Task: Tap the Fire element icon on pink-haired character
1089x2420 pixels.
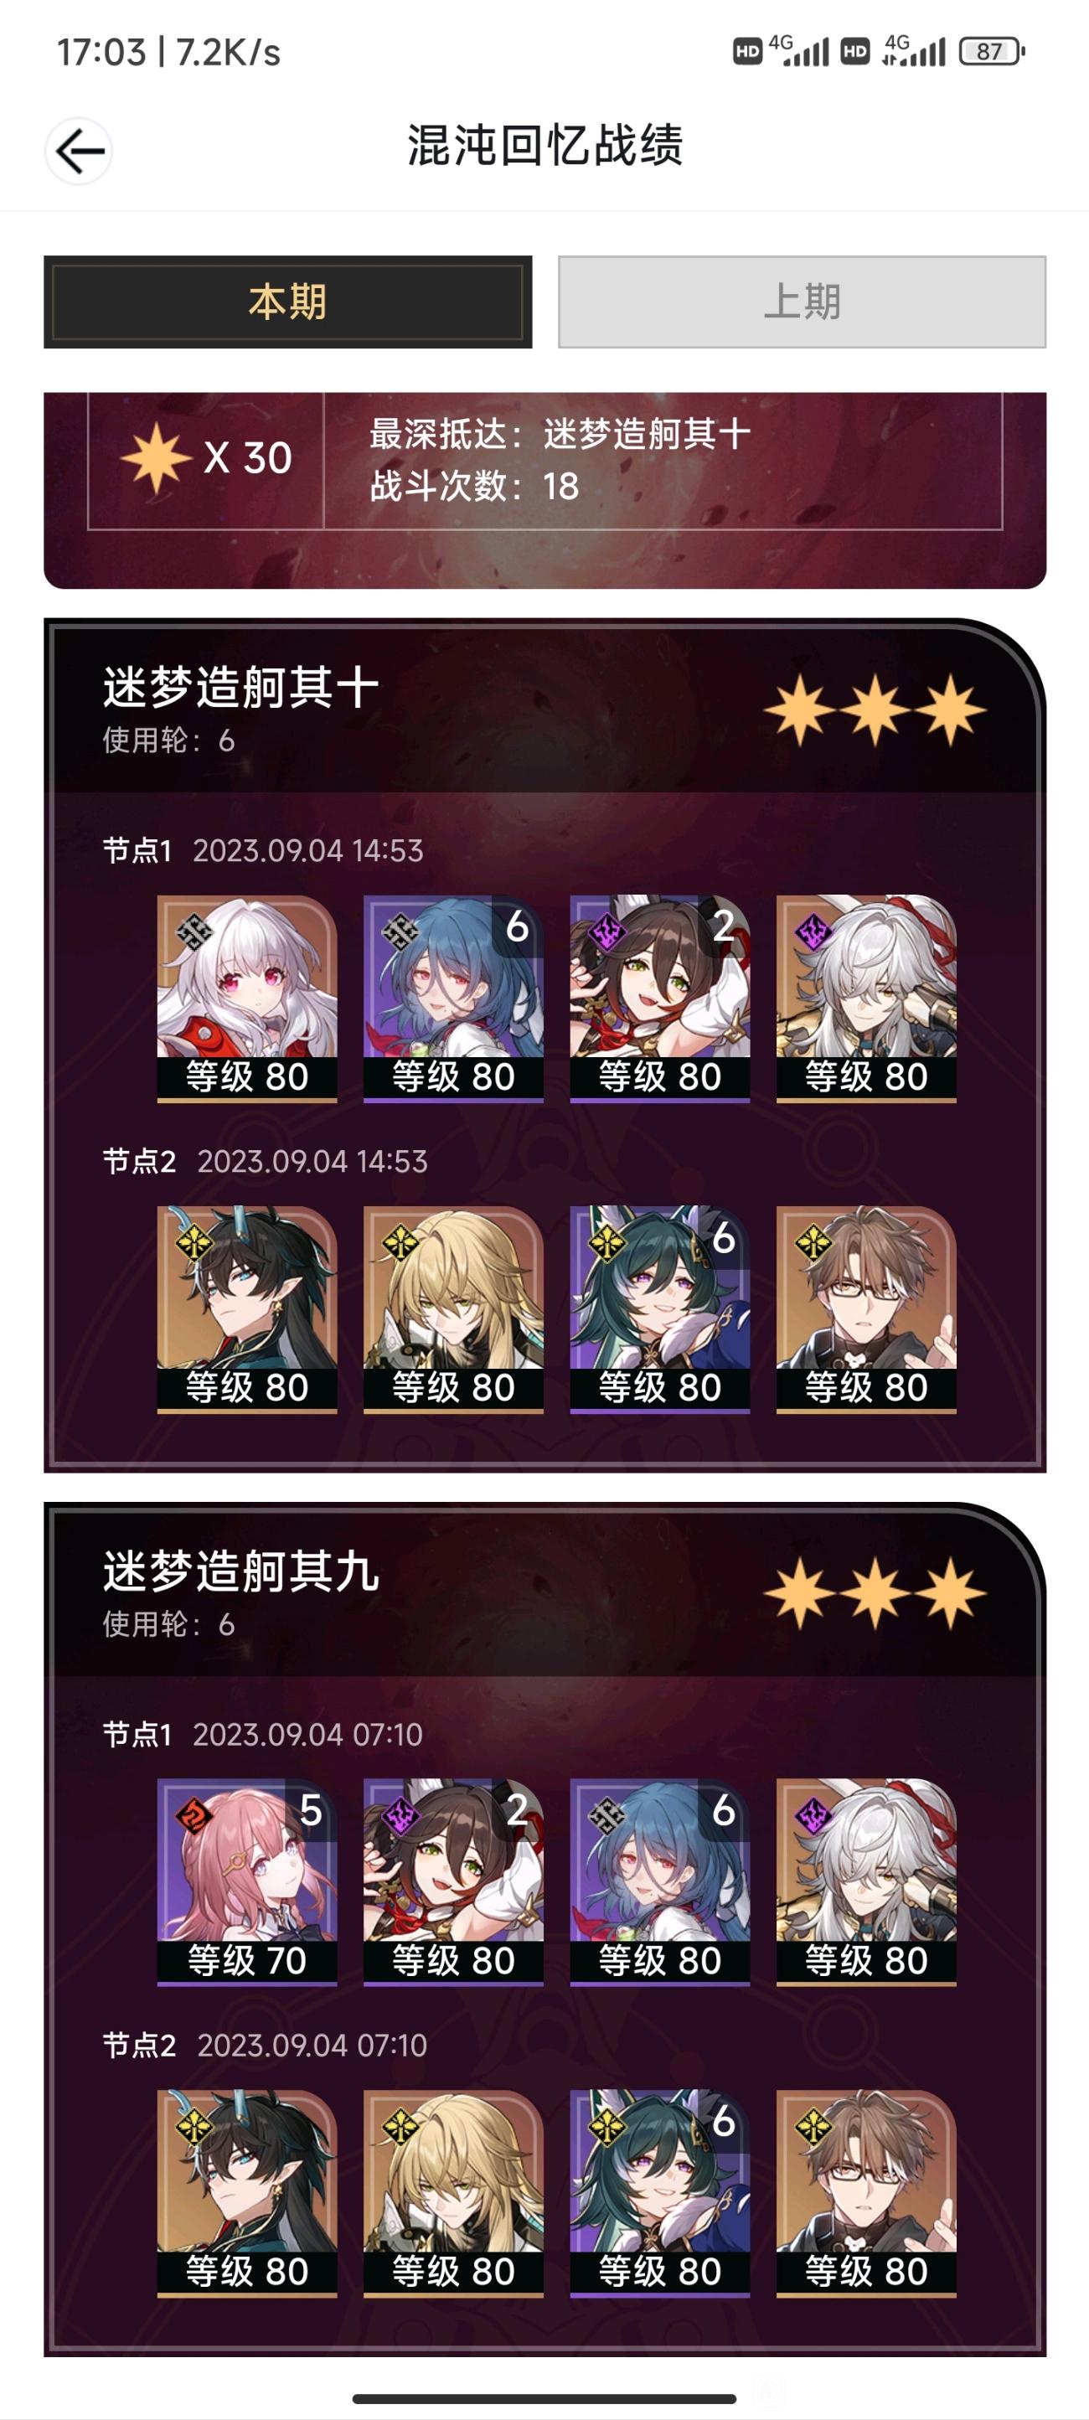Action: click(x=194, y=1817)
